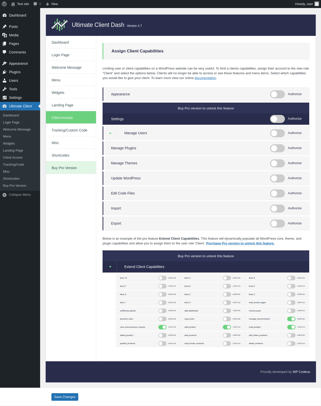Viewport: 321px width, 406px height.
Task: Open the Login Page tab in plugin panel
Action: (x=71, y=55)
